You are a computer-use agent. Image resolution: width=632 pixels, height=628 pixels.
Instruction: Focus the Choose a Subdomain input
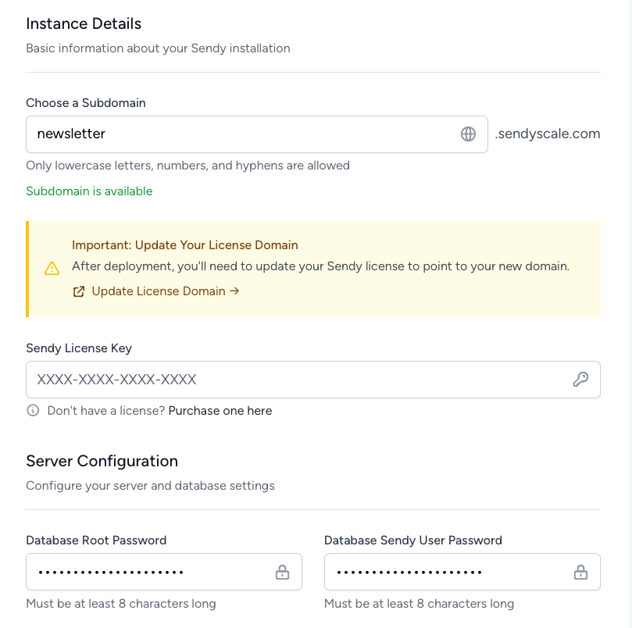[x=257, y=134]
